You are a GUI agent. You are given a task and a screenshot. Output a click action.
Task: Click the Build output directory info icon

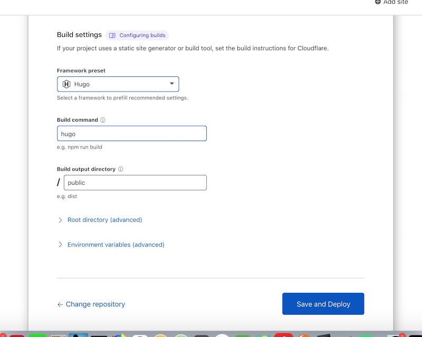click(121, 169)
